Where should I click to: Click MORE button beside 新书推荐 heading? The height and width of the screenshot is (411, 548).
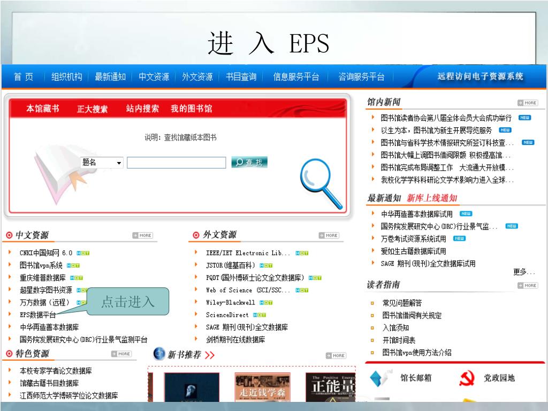pyautogui.click(x=336, y=355)
